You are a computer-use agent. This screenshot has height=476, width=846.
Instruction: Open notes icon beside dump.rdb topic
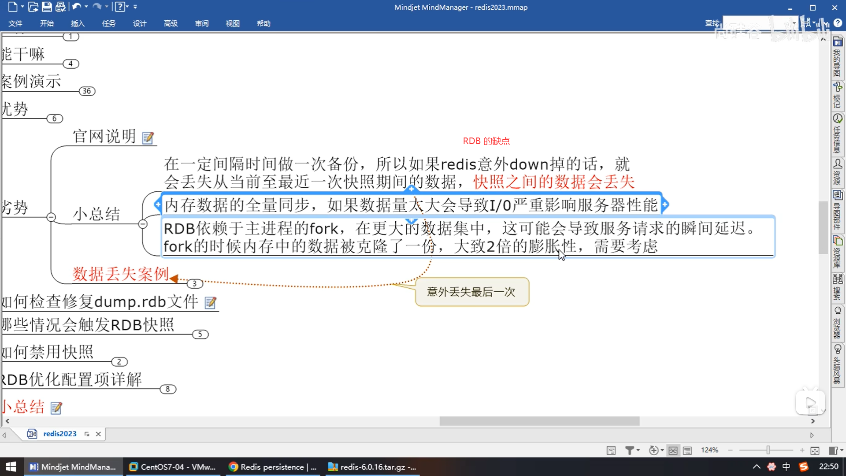[211, 302]
